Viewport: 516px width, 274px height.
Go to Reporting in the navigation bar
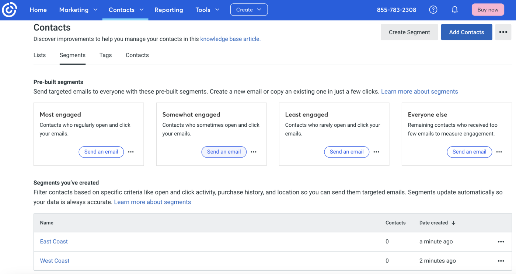pyautogui.click(x=169, y=10)
